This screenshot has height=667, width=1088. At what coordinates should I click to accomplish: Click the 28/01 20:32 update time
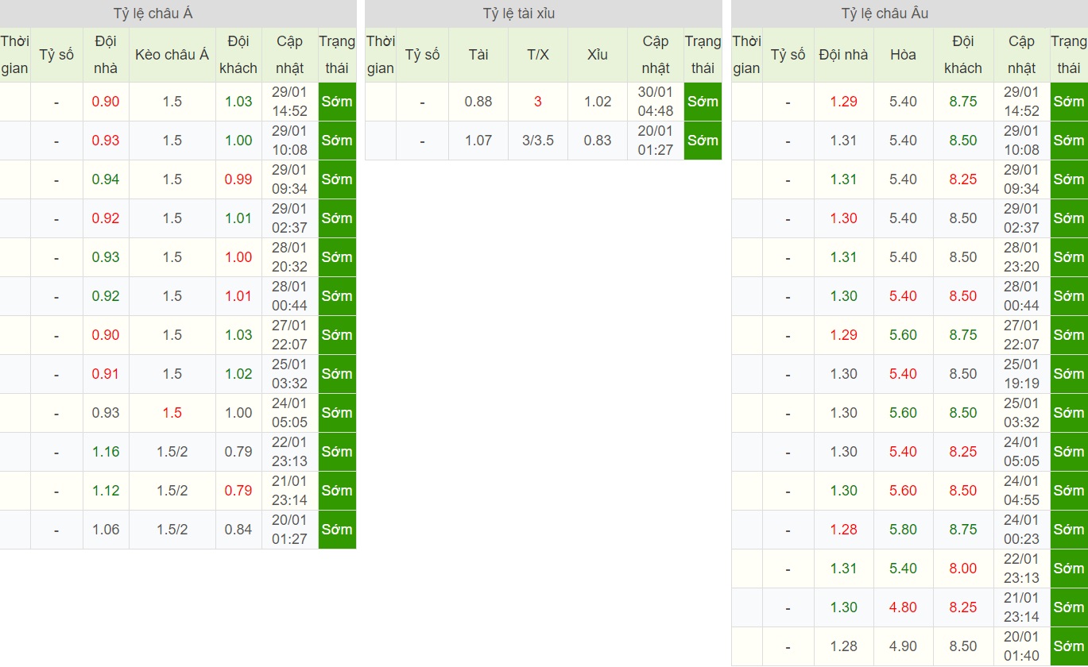click(289, 257)
